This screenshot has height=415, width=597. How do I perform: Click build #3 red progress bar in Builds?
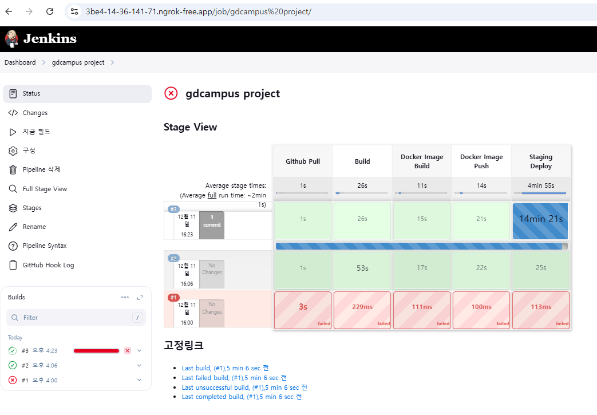pos(96,351)
